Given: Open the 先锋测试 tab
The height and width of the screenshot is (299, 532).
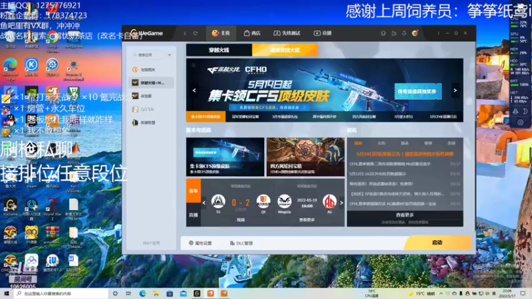Looking at the screenshot, I should (x=287, y=33).
